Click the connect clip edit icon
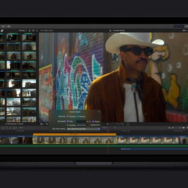This screenshot has width=188, height=188. pos(3,128)
